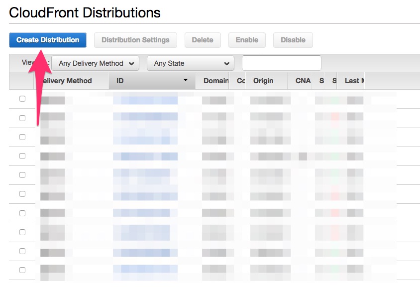Check the second distribution row checkbox
420x297 pixels.
[x=21, y=118]
